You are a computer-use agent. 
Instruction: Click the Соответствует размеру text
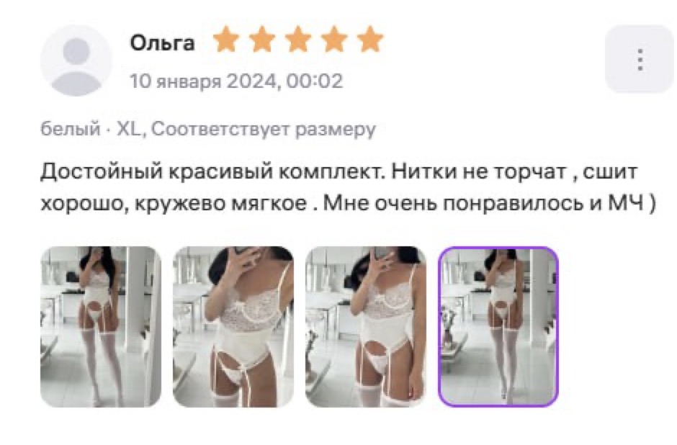(x=264, y=129)
